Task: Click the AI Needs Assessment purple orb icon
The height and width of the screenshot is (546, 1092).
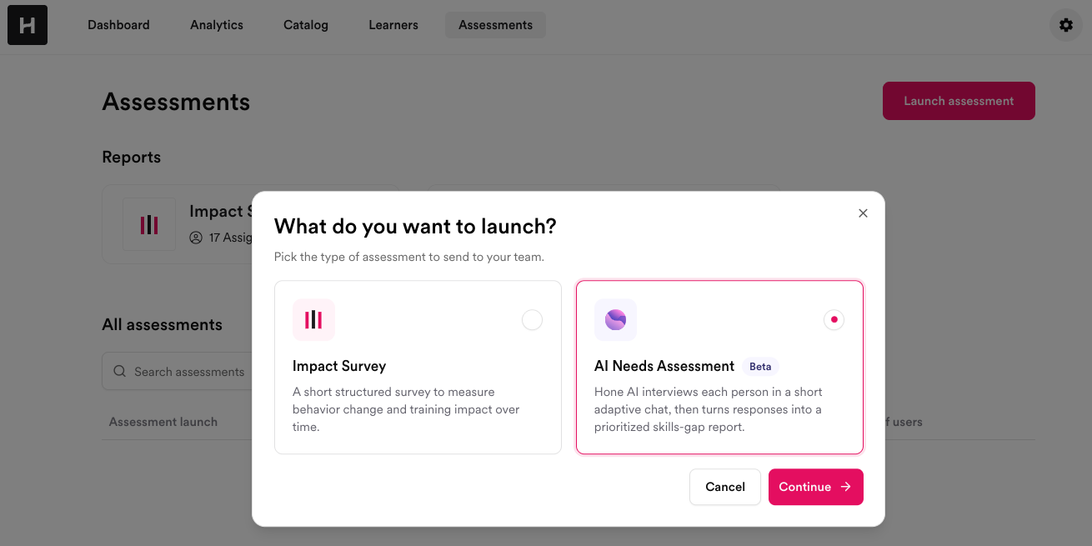Action: (615, 320)
